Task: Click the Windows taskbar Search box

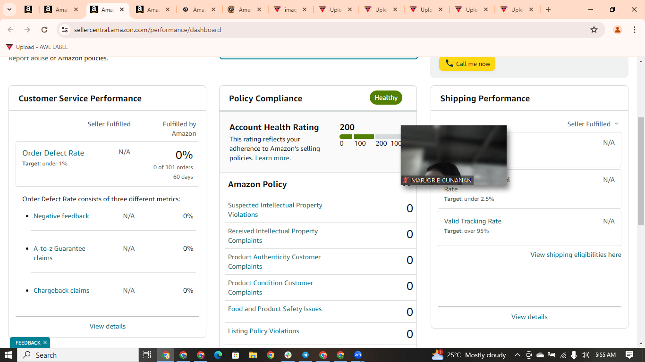Action: [78, 355]
